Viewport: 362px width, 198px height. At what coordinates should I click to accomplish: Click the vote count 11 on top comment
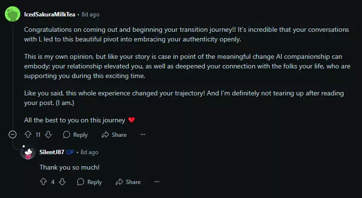[38, 135]
